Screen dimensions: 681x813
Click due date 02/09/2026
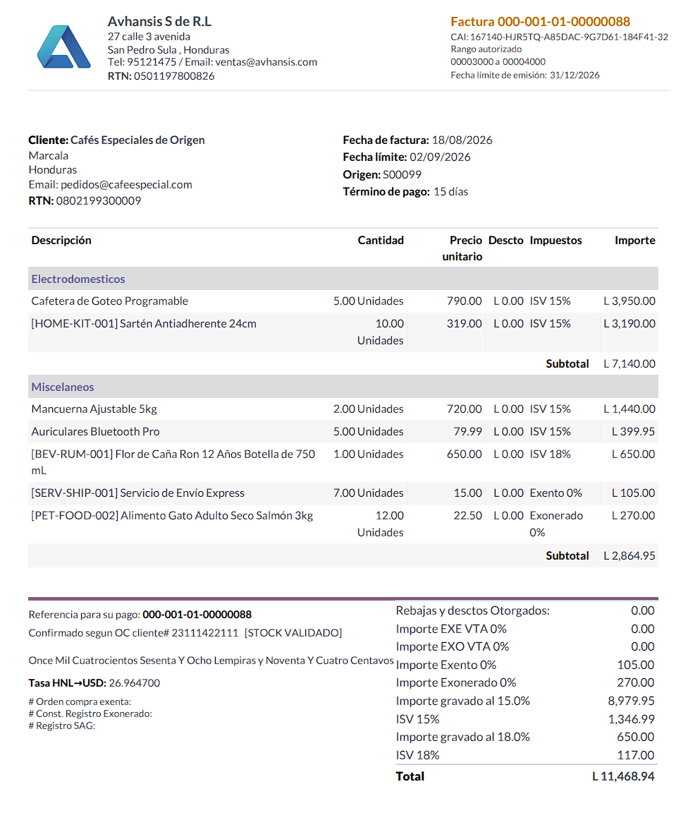tap(440, 157)
